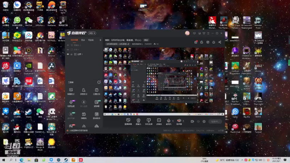290x163 pixels.
Task: Mute the 扬声器 speaker icon
Action: [179, 121]
